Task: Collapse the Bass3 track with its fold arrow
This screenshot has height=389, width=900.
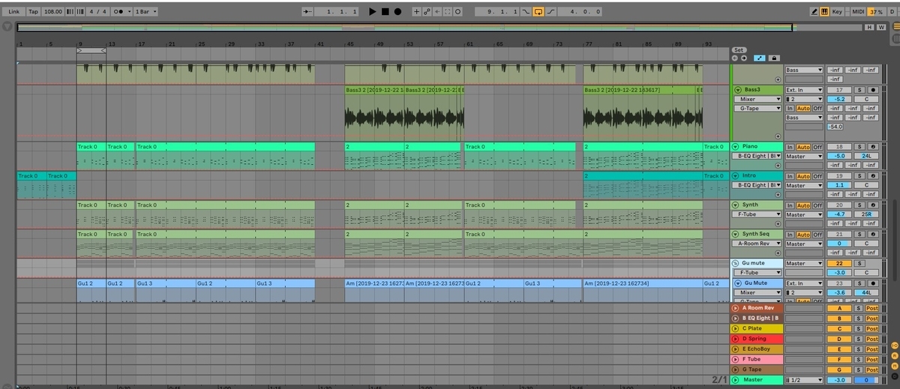Action: (738, 90)
